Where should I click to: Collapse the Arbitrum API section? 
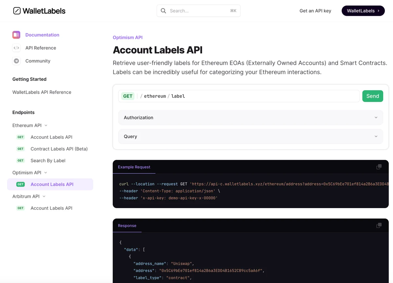[44, 196]
